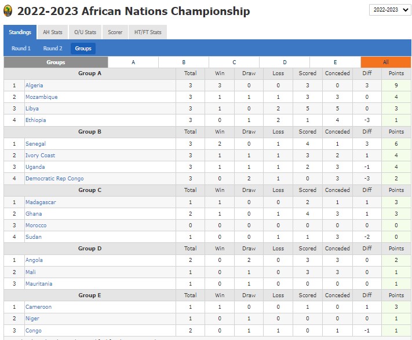Show Round 2 standings
This screenshot has height=340, width=412.
53,49
